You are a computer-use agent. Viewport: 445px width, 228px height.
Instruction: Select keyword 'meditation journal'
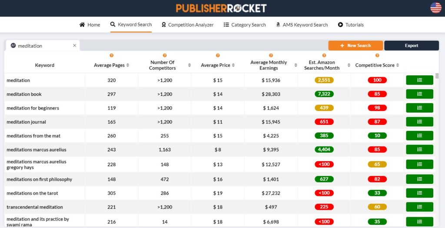point(26,122)
